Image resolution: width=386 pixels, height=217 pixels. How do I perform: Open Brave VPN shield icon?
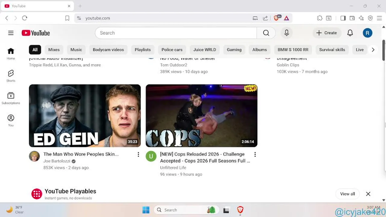[x=370, y=18]
